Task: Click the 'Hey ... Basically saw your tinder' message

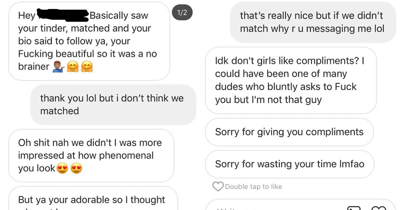Action: [89, 41]
